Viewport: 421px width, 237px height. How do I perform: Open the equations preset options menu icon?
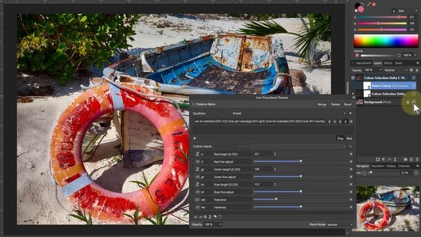point(351,113)
